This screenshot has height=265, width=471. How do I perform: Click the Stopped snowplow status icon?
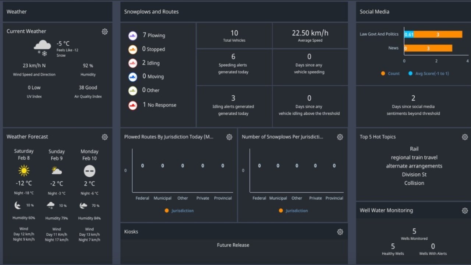pos(133,49)
